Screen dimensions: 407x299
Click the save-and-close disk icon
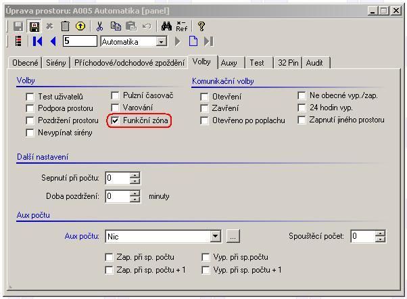tap(34, 26)
